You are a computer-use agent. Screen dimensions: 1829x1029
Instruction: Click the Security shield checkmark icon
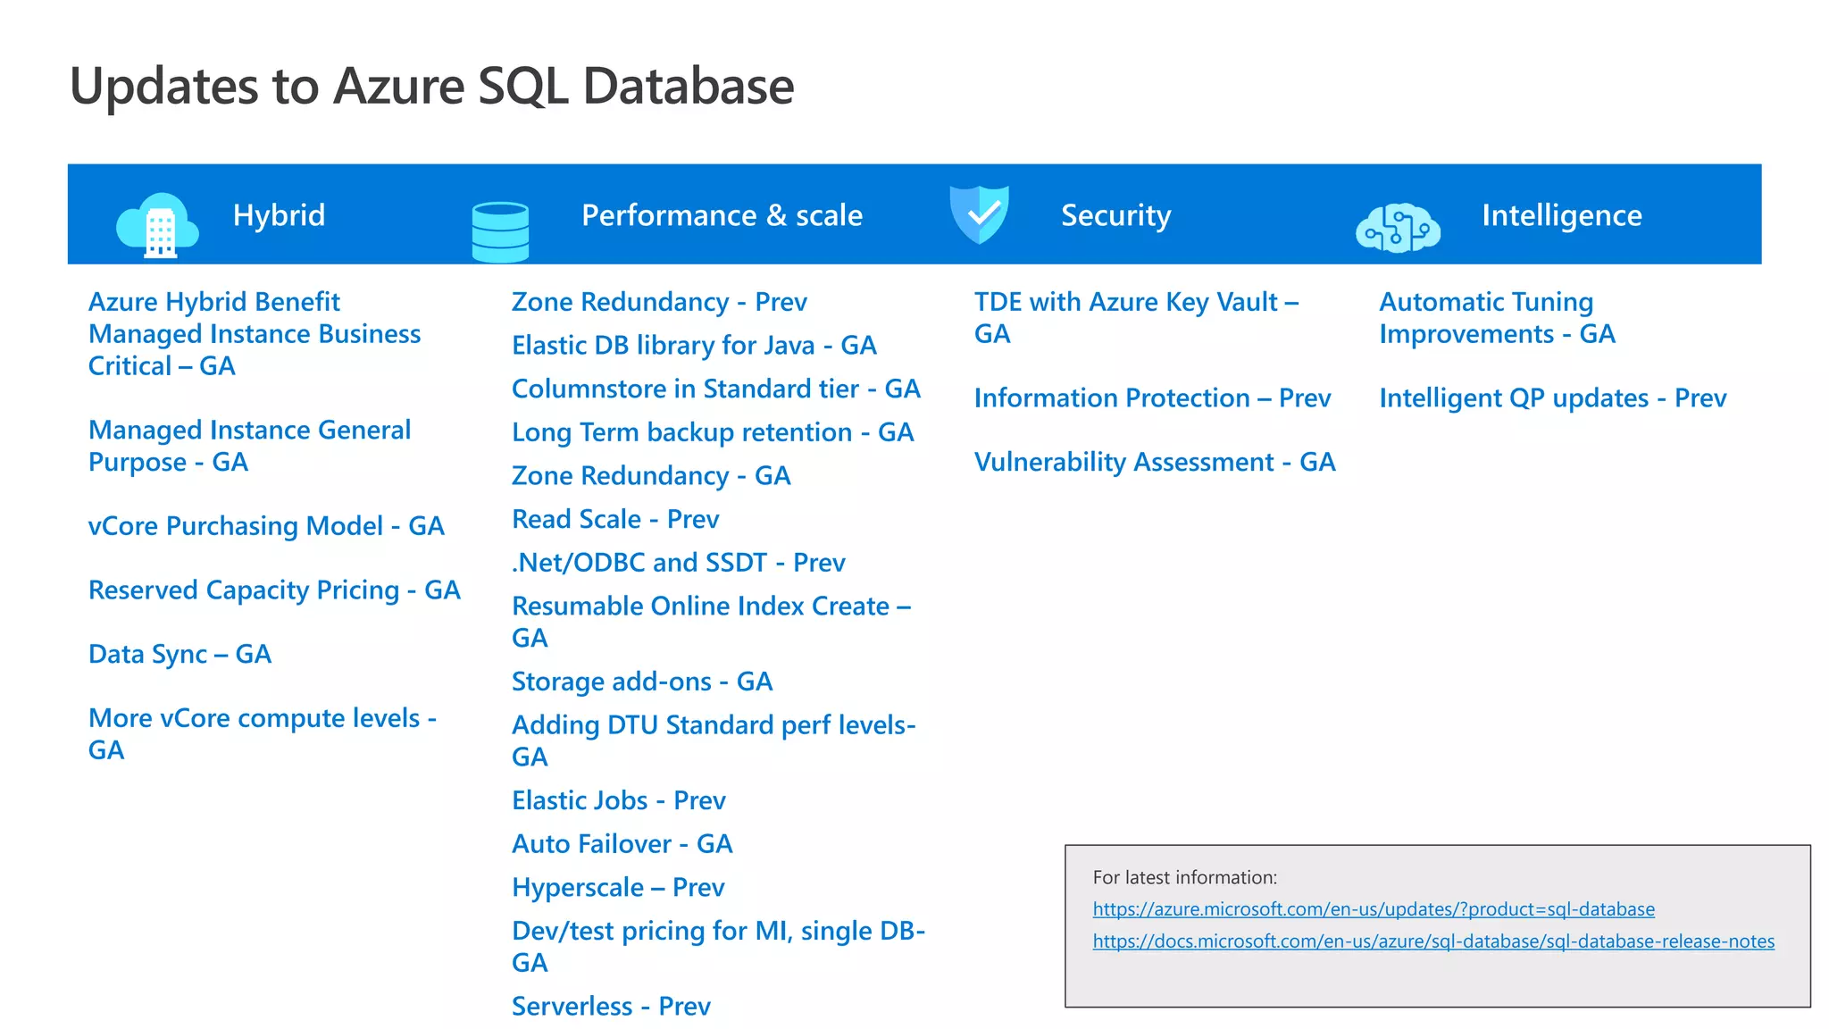point(980,214)
